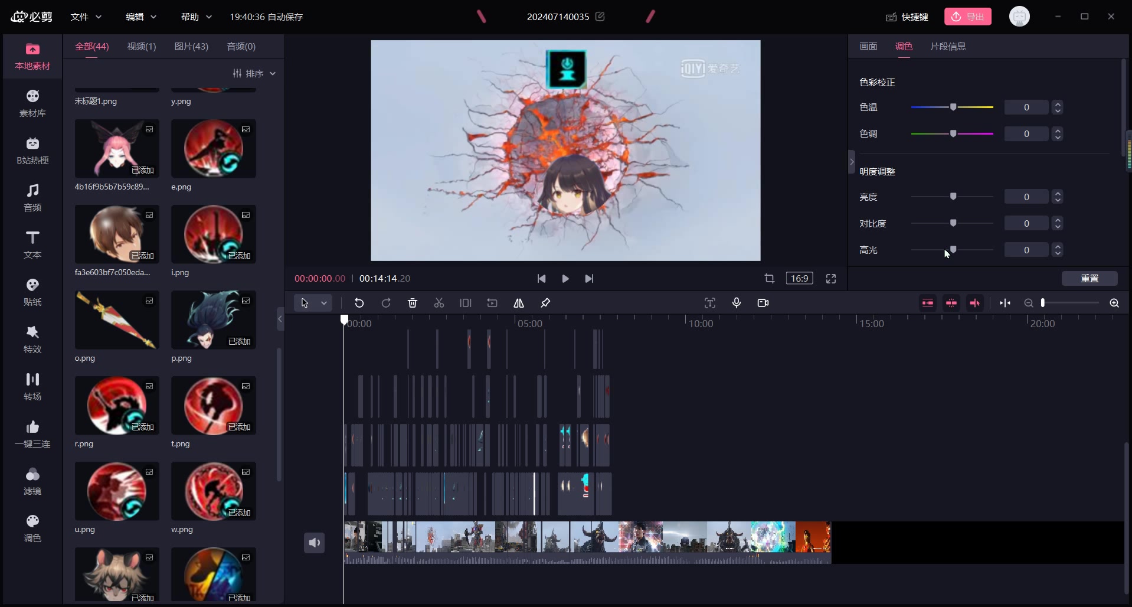Decrease 对比度 value with down stepper
This screenshot has height=607, width=1132.
click(x=1058, y=227)
